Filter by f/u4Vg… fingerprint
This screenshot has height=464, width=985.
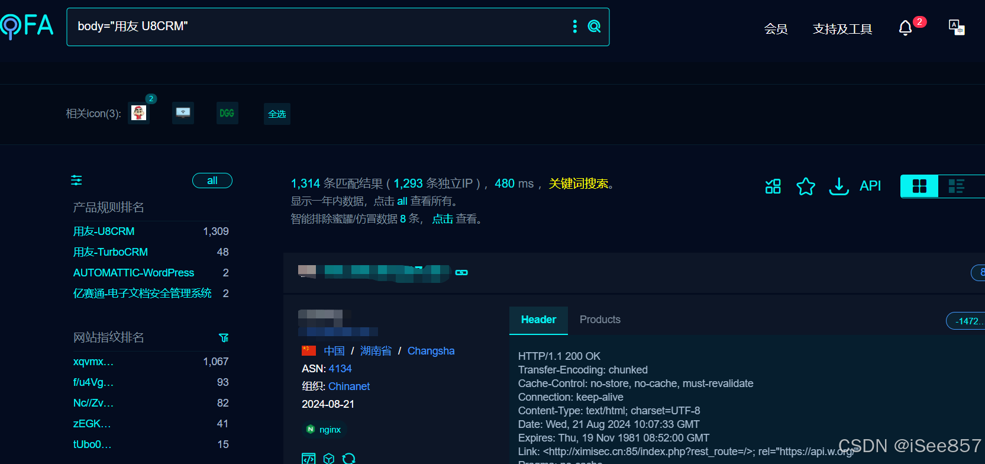(x=93, y=382)
